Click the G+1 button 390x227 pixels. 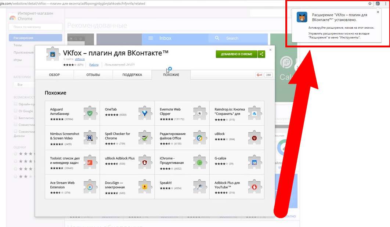259,75
